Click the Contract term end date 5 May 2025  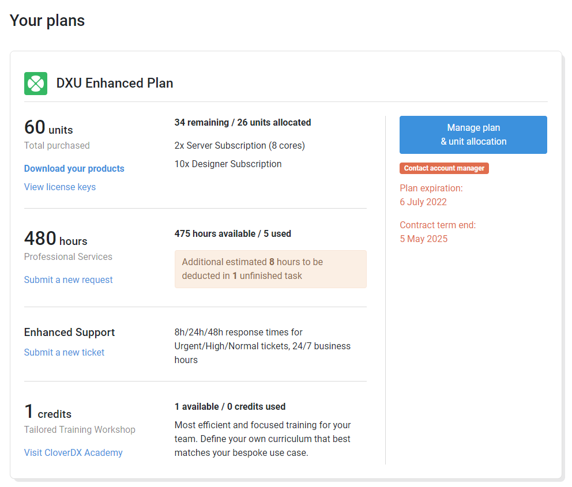click(x=424, y=239)
